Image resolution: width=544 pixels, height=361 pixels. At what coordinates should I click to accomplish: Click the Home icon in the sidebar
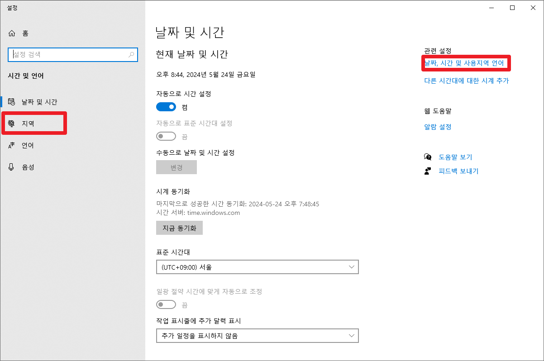click(12, 33)
